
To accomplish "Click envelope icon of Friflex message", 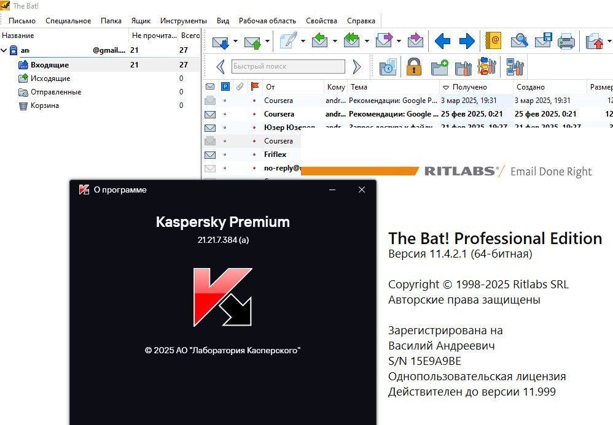I will (x=210, y=155).
